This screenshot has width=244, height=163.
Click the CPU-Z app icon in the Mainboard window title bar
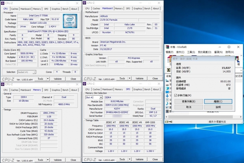(x=84, y=3)
